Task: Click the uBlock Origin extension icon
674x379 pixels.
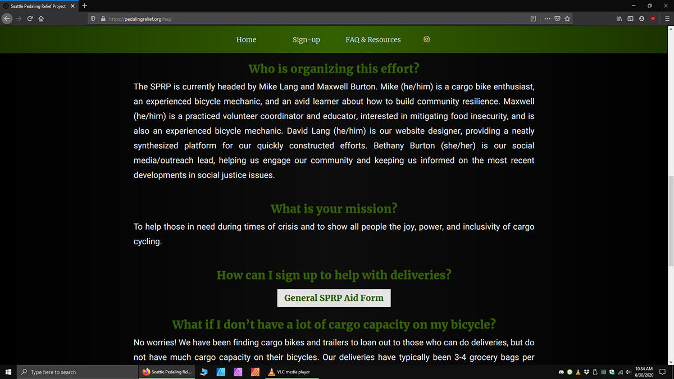Action: 653,19
